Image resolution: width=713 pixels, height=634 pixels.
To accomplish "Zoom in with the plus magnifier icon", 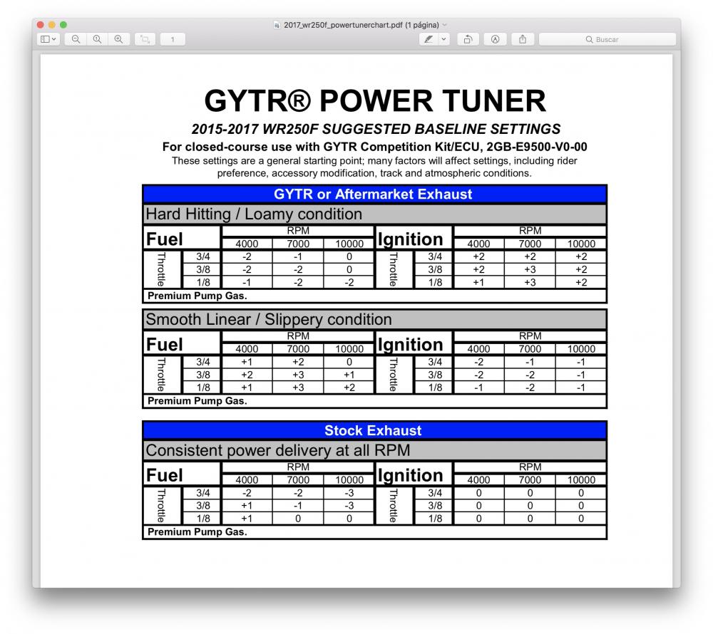I will coord(118,39).
